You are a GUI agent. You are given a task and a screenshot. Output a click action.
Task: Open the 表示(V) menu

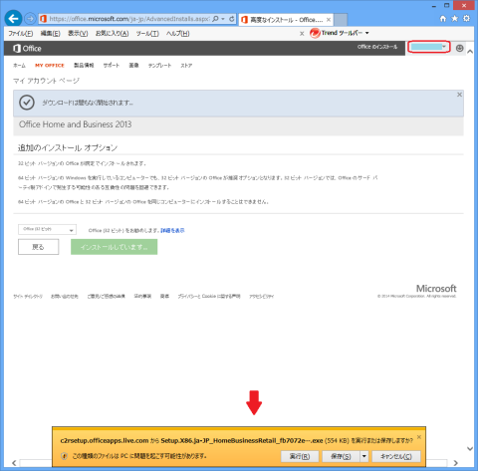click(x=78, y=33)
